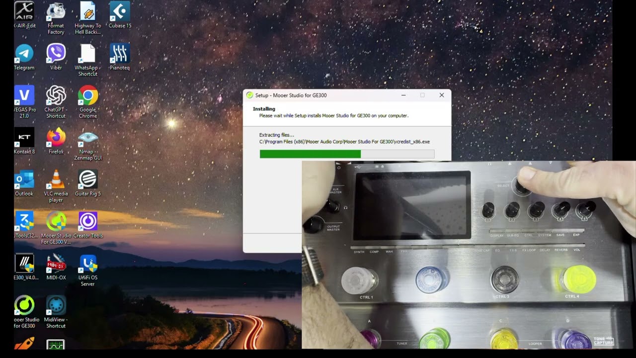Close the Mooer Studio Setup window
The image size is (636, 358).
(x=441, y=95)
